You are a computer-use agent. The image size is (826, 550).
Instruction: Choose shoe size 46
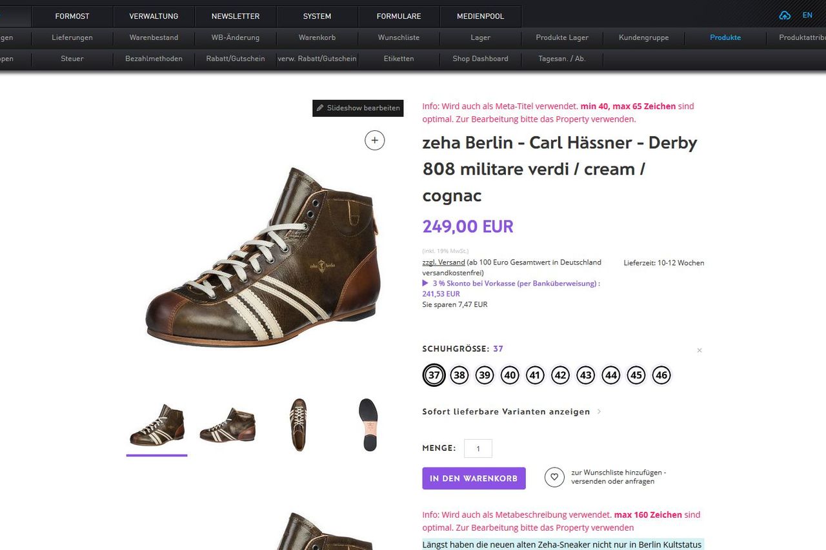tap(661, 375)
